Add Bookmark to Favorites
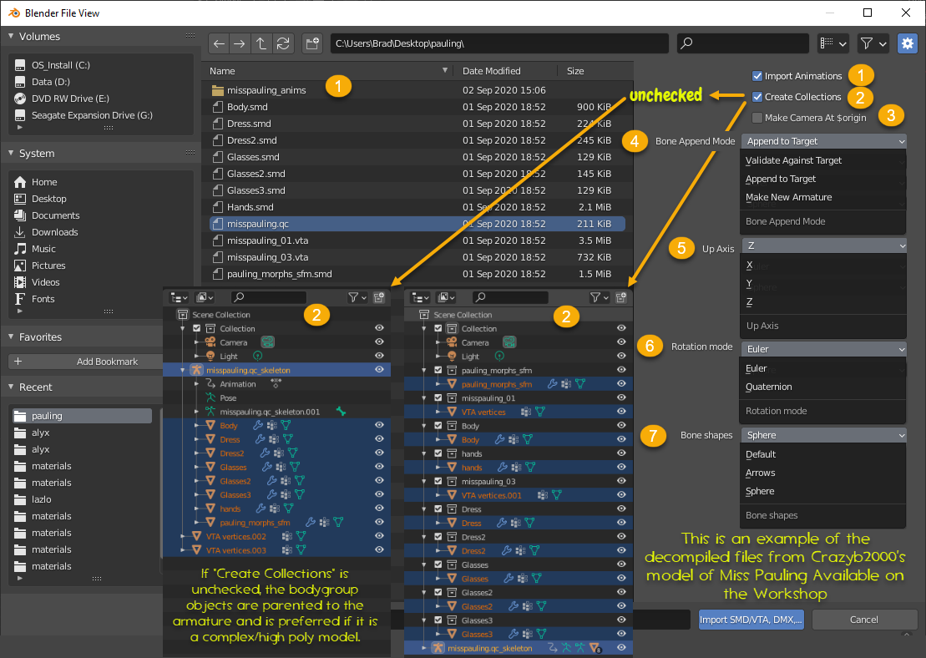This screenshot has width=926, height=658. pyautogui.click(x=85, y=362)
